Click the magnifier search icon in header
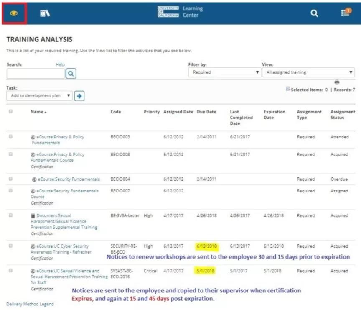This screenshot has width=361, height=310. [314, 13]
